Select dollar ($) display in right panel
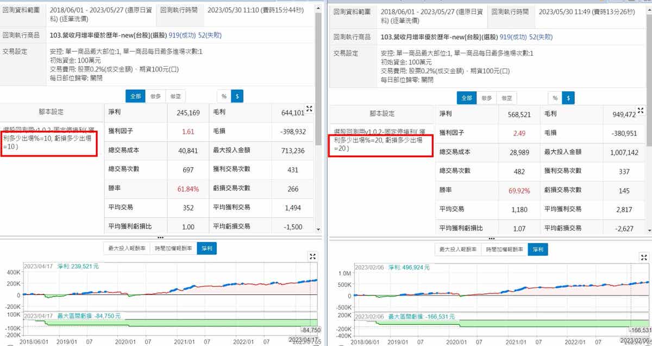This screenshot has height=346, width=652. [568, 98]
